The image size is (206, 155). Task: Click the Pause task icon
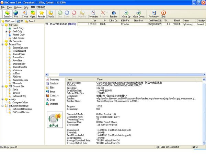pos(67,14)
